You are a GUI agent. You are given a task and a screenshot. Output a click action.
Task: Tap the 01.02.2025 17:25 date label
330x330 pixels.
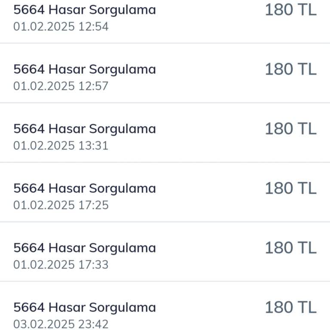tap(61, 205)
